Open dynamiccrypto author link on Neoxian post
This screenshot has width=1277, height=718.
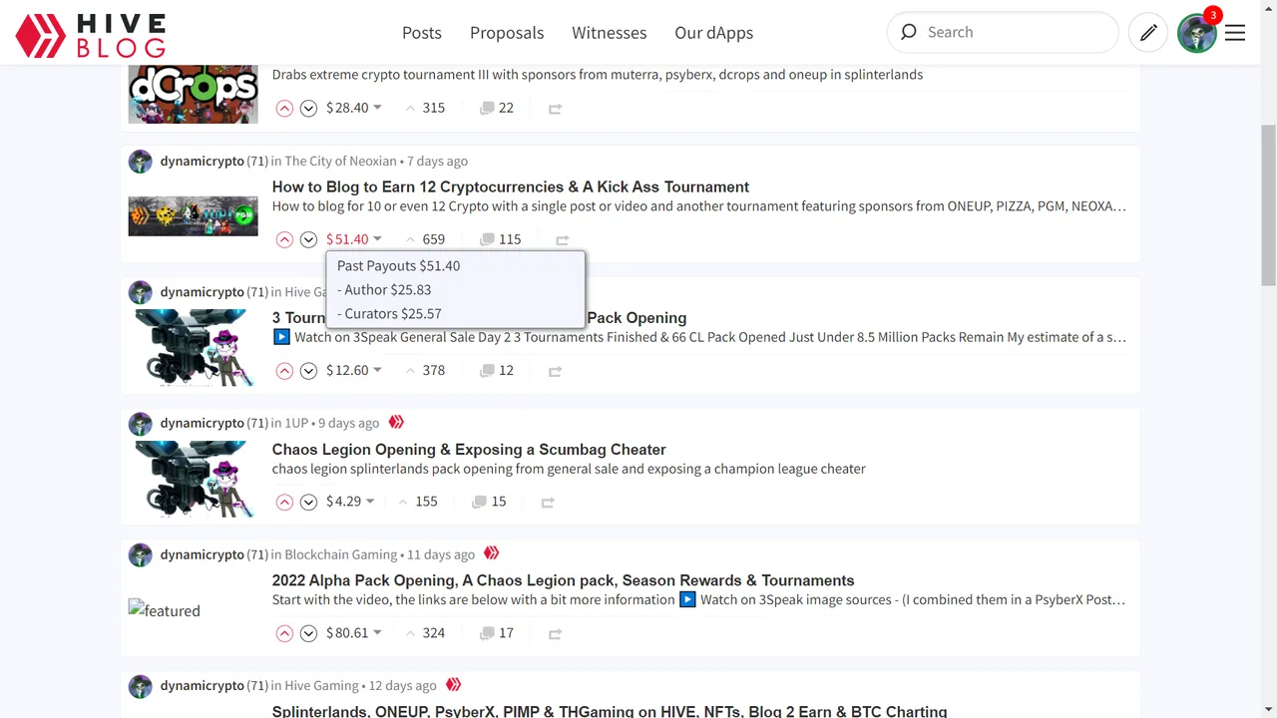pyautogui.click(x=203, y=161)
